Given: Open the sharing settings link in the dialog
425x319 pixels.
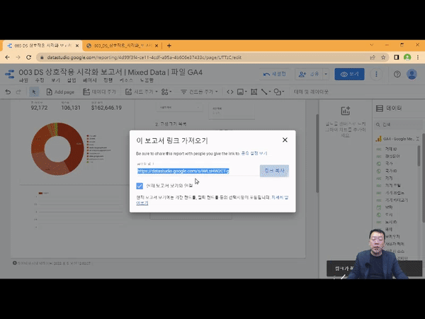Looking at the screenshot, I should [253, 153].
